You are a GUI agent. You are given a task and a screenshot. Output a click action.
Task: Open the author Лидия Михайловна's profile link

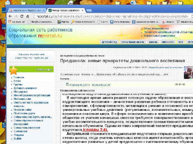(x=166, y=67)
